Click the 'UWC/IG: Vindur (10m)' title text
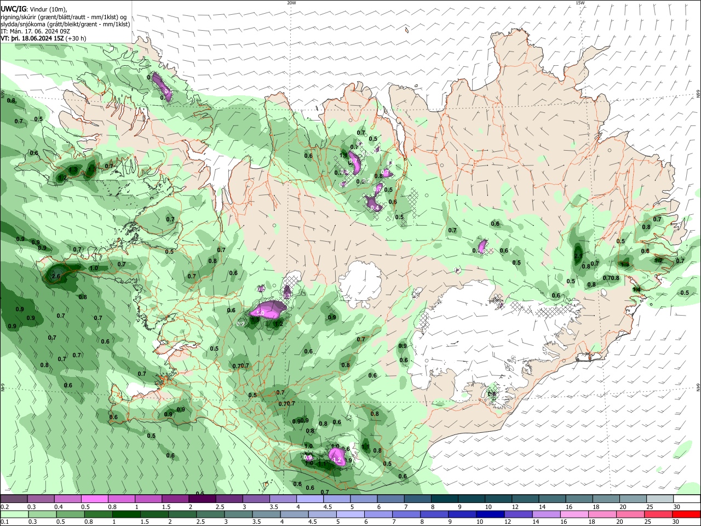This screenshot has height=526, width=701. click(34, 9)
